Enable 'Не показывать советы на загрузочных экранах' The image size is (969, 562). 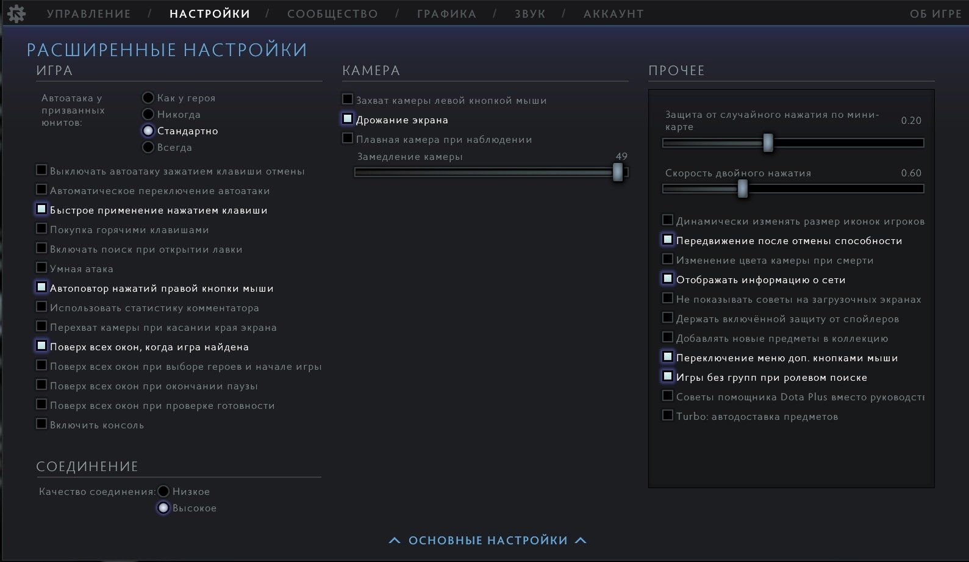668,298
